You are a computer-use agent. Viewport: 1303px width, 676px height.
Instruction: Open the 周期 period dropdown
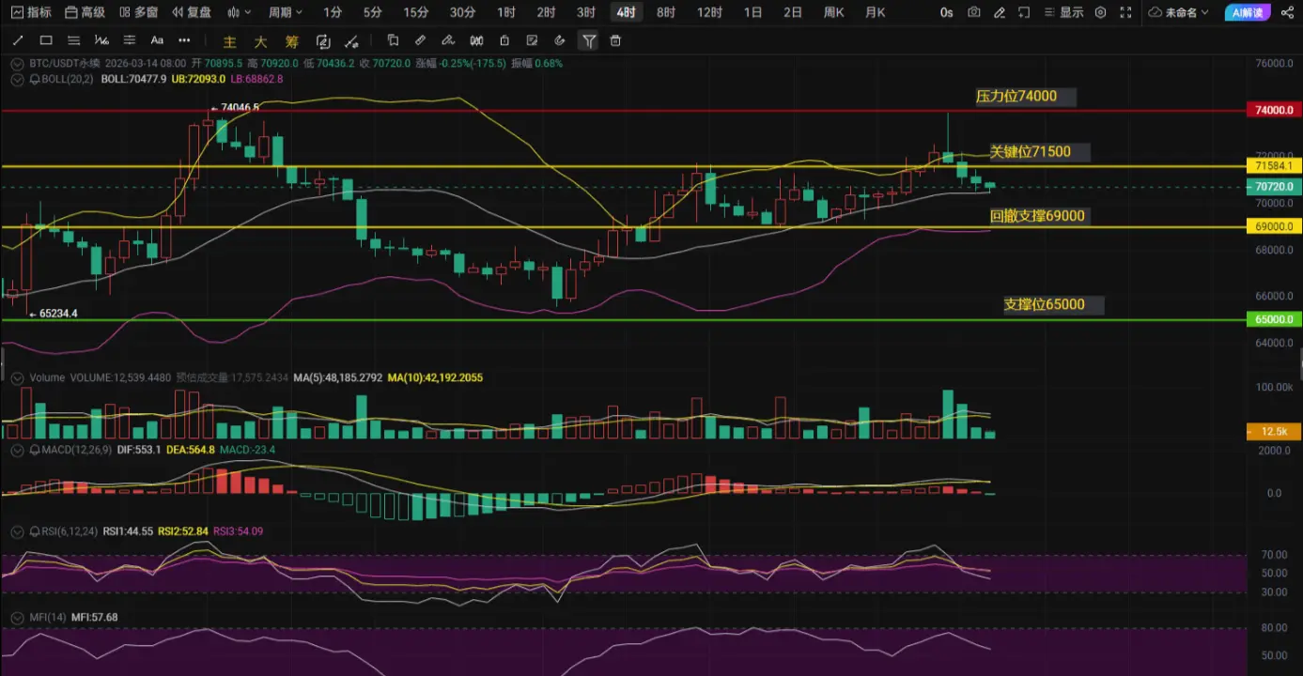point(285,12)
